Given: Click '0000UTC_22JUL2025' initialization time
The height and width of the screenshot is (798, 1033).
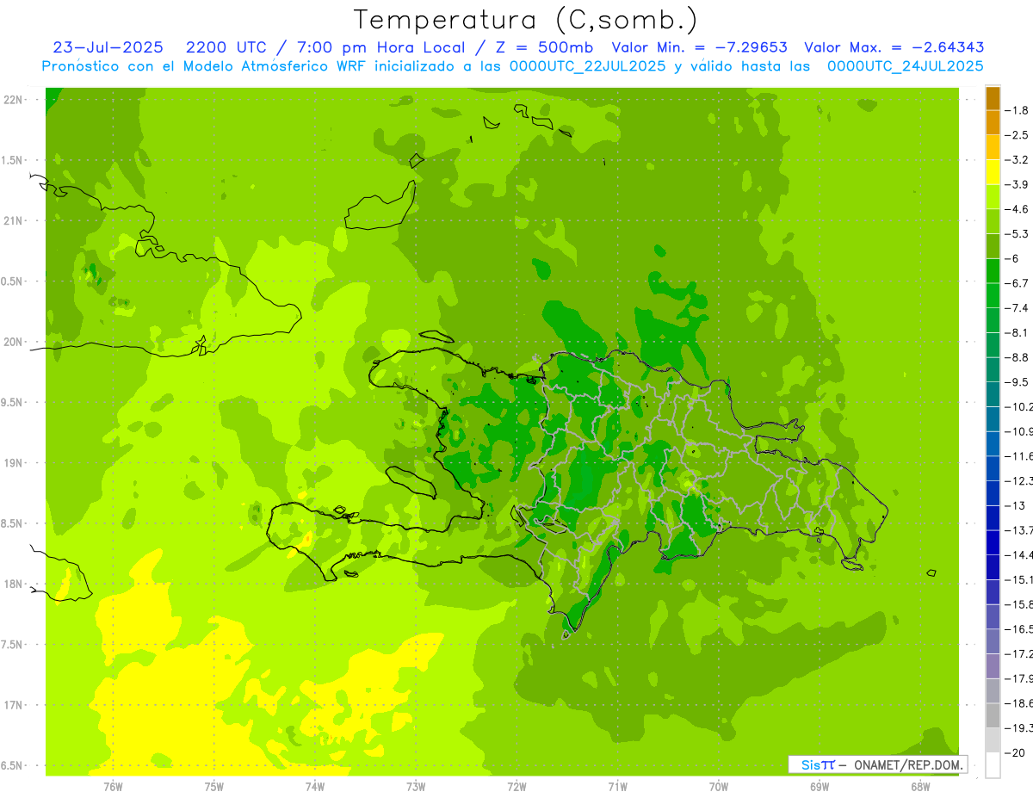Looking at the screenshot, I should (x=588, y=66).
